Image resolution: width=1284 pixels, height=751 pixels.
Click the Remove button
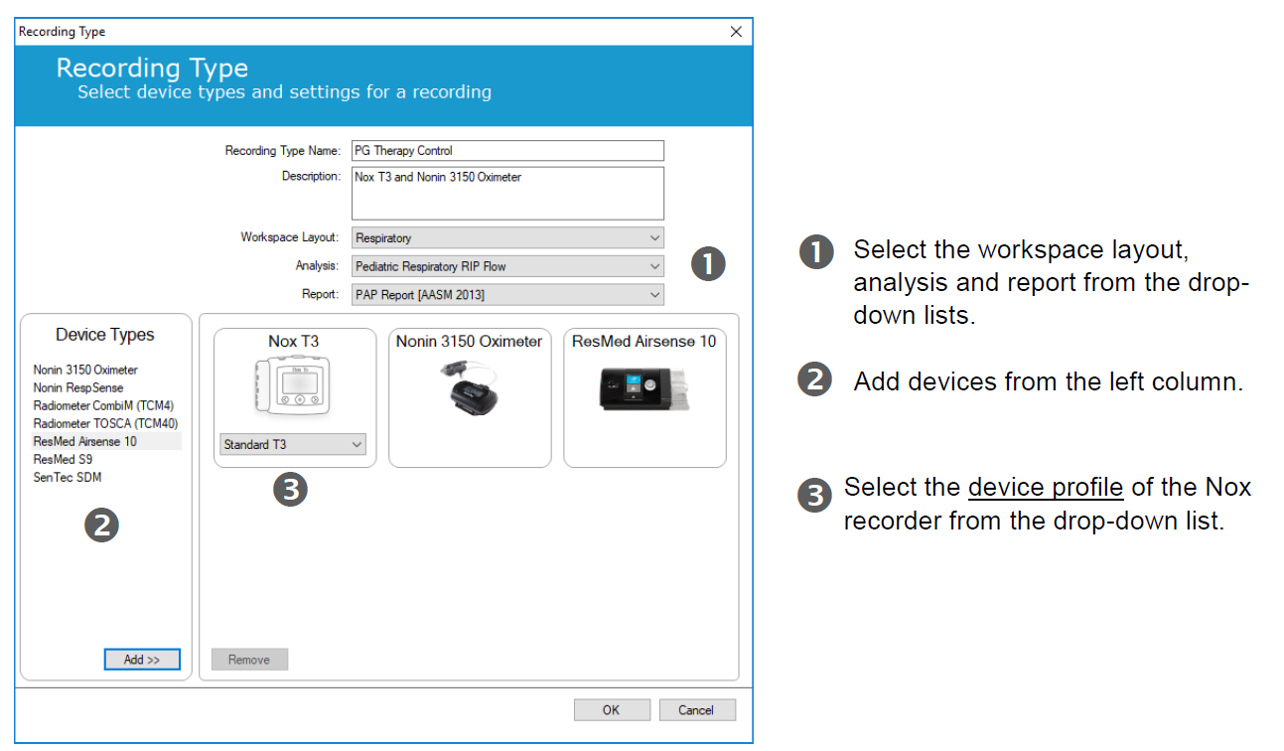point(249,660)
